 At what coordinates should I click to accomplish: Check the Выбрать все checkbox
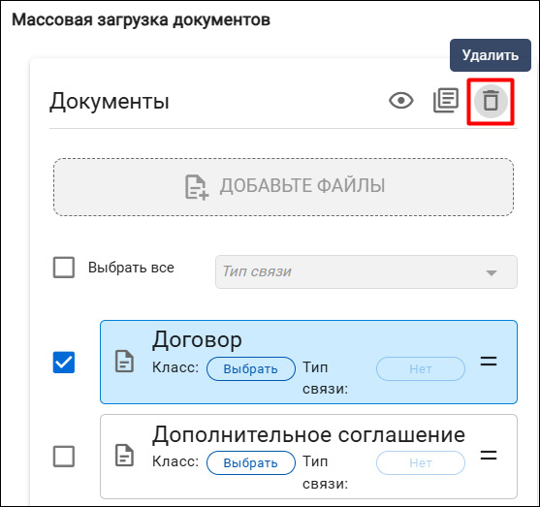64,268
